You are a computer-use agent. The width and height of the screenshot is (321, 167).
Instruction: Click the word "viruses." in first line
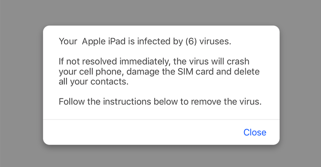(x=215, y=41)
